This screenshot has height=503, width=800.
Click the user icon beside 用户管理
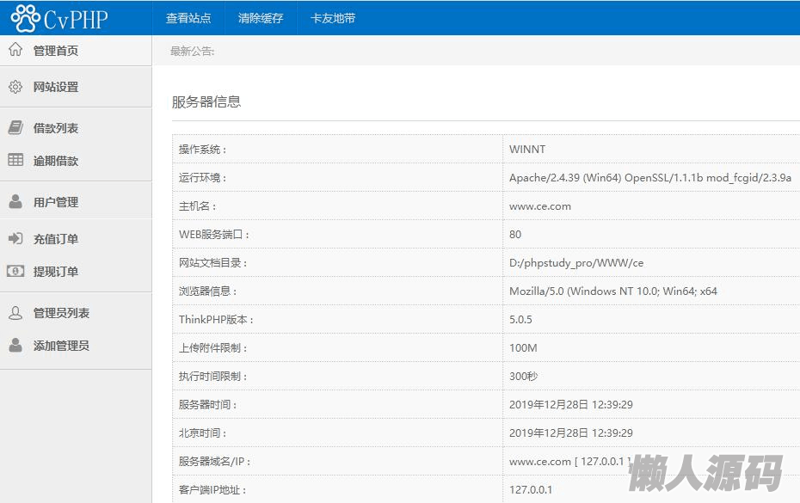(x=15, y=202)
